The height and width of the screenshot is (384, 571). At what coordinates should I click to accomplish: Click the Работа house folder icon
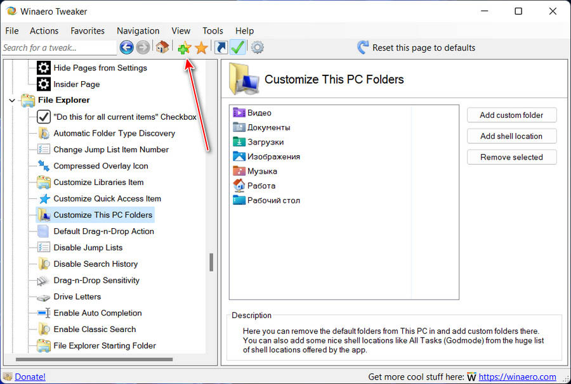(239, 186)
